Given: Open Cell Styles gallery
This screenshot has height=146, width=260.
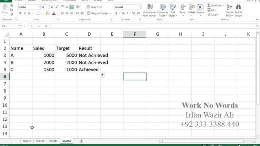Looking at the screenshot, I should tap(173, 11).
